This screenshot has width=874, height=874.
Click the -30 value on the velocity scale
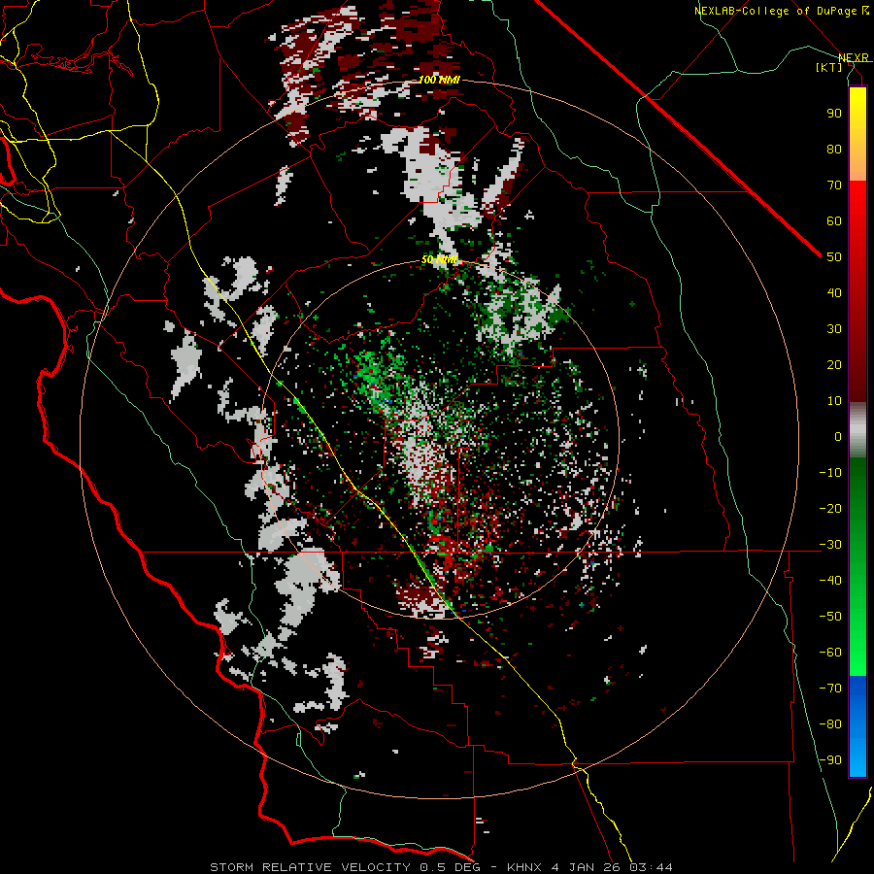coord(830,545)
